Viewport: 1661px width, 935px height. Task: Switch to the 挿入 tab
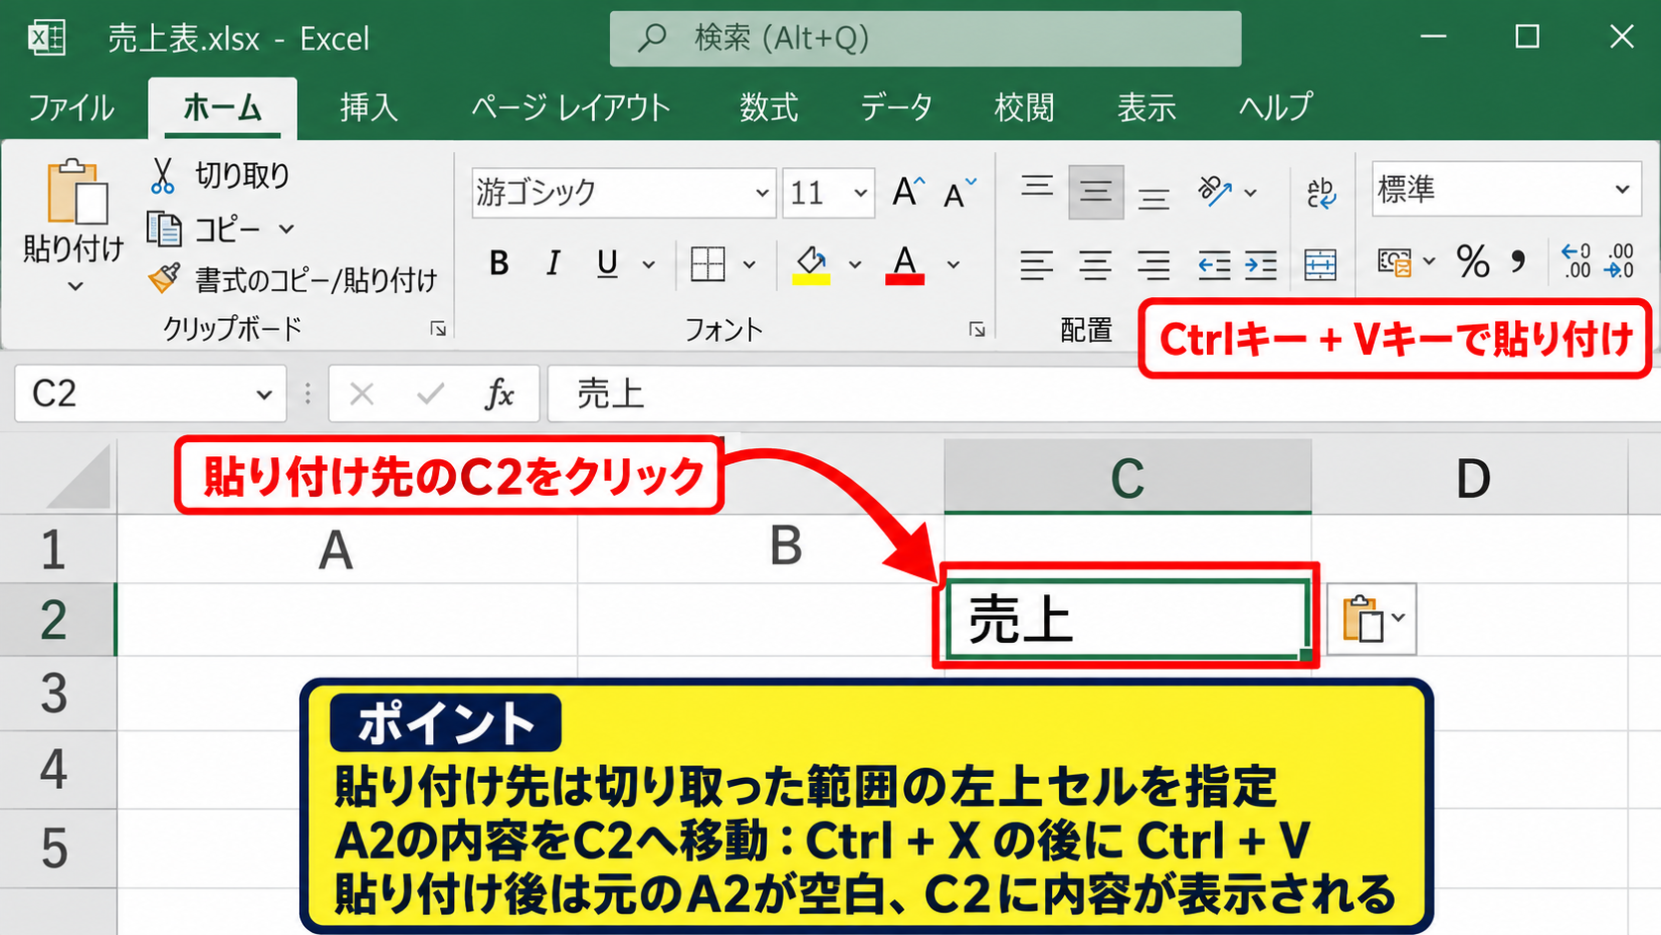pyautogui.click(x=369, y=107)
